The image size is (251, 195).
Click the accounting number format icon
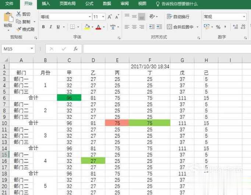[206, 26]
